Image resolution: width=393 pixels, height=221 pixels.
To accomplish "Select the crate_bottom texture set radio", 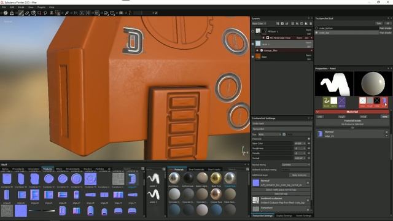I will coord(317,28).
